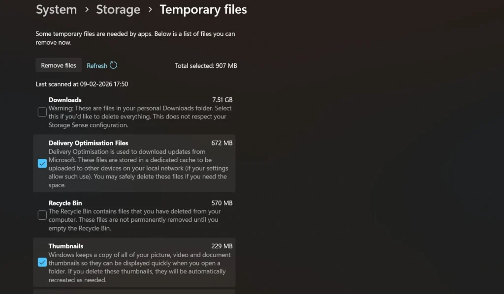Click the Temporary files page heading
The image size is (504, 294).
coord(203,9)
